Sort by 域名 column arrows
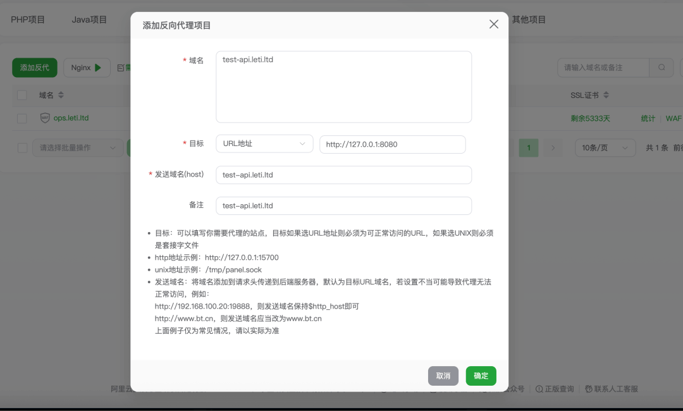Viewport: 683px width, 411px height. 61,95
